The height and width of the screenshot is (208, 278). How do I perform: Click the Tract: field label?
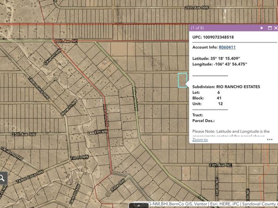(198, 115)
